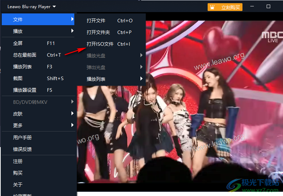The width and height of the screenshot is (283, 196).
Task: Expand the BD/DVD转MKV submenu arrow
Action: [73, 102]
